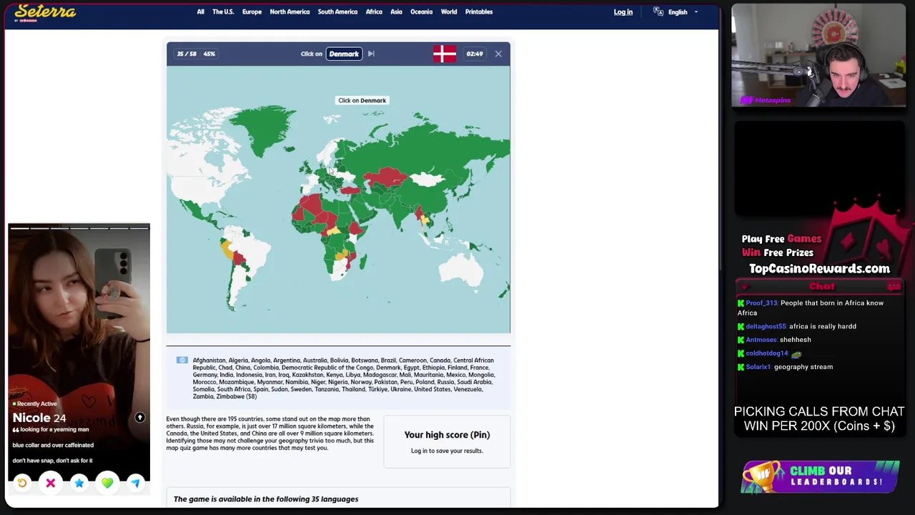The width and height of the screenshot is (915, 515).
Task: Open the Europe menu
Action: click(x=252, y=12)
